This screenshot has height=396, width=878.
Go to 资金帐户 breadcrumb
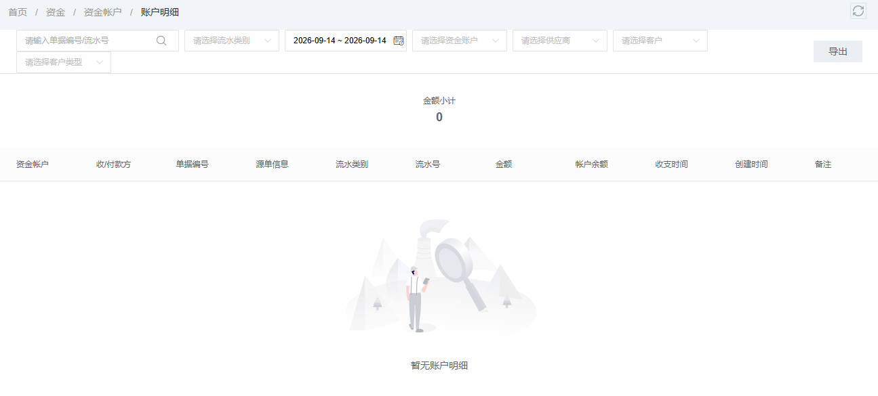point(103,12)
